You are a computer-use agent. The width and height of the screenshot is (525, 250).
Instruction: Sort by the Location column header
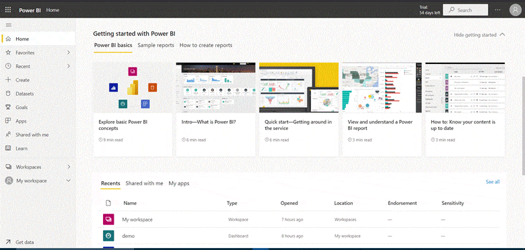point(343,203)
